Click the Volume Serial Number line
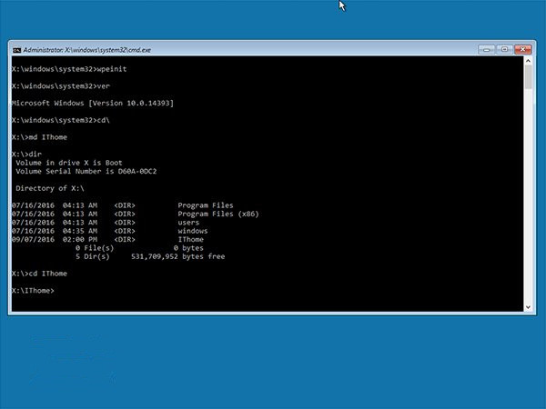The width and height of the screenshot is (546, 409). [x=86, y=171]
